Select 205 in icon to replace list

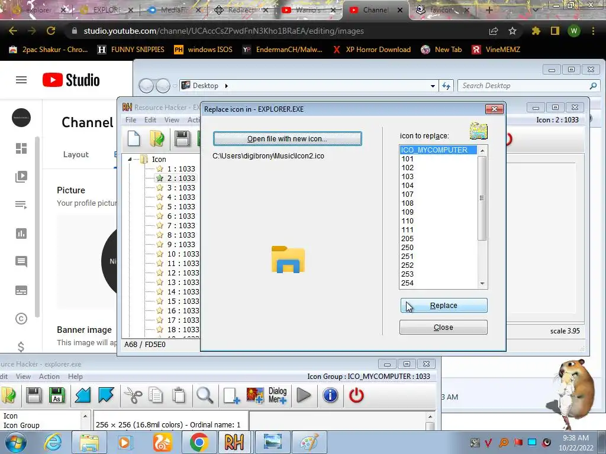pyautogui.click(x=439, y=239)
